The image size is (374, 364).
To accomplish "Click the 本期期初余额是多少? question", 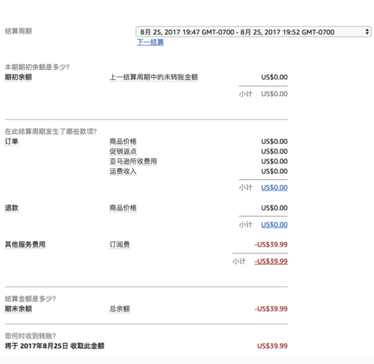I will tap(37, 67).
